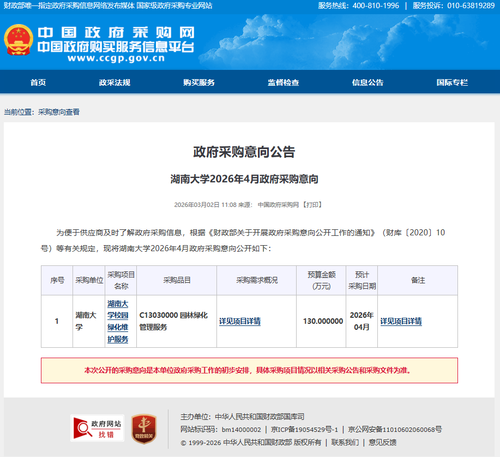Open the 政府网站找错 error-report badge
The image size is (500, 457).
click(x=97, y=428)
